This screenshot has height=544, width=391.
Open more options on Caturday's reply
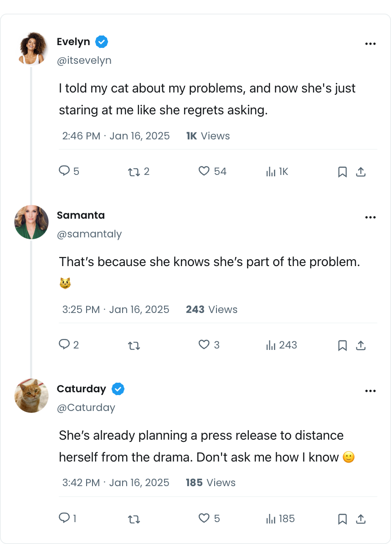tap(370, 391)
